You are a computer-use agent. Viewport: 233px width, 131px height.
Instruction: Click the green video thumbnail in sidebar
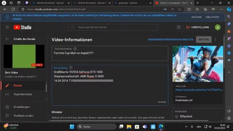24,56
